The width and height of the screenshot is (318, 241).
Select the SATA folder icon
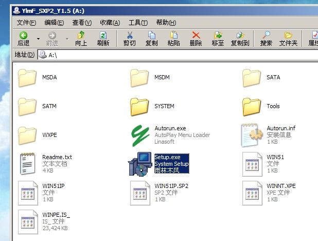coord(252,78)
